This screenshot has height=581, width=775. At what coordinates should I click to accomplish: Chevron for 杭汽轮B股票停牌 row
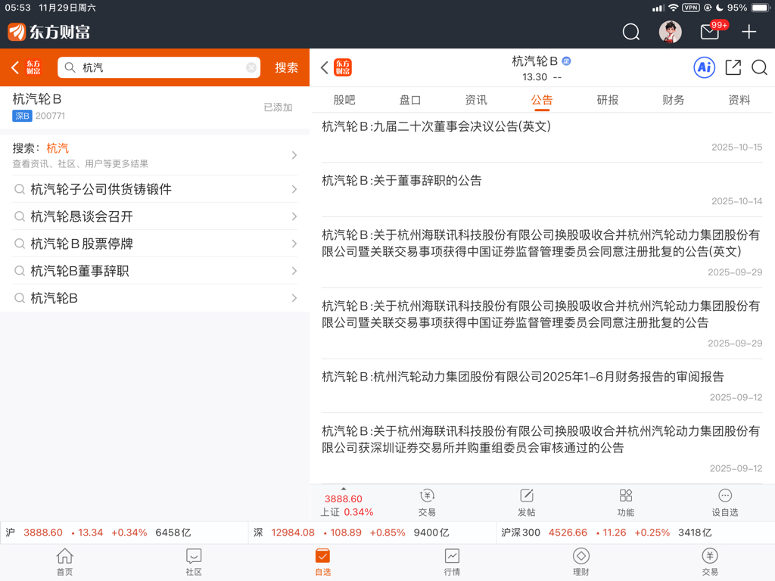tap(294, 244)
